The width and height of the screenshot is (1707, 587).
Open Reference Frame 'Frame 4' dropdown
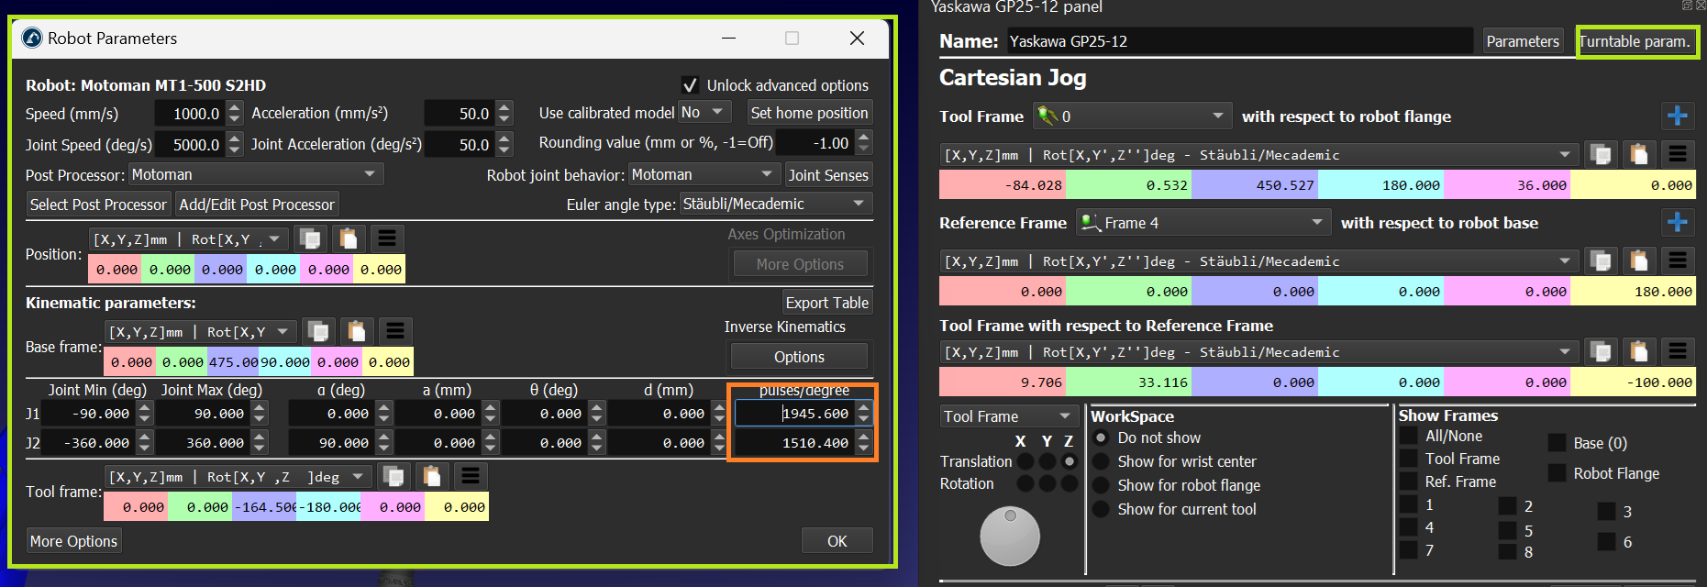1203,223
